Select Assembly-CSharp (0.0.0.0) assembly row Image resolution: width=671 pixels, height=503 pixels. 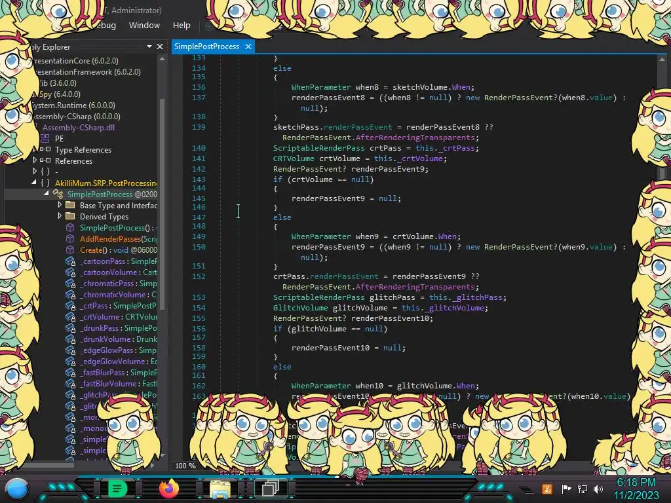pos(77,117)
